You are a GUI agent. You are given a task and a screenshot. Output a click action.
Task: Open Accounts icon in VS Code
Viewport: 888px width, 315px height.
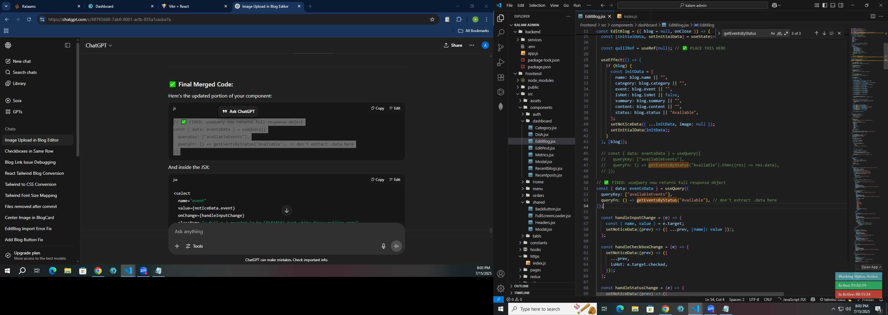click(x=500, y=274)
